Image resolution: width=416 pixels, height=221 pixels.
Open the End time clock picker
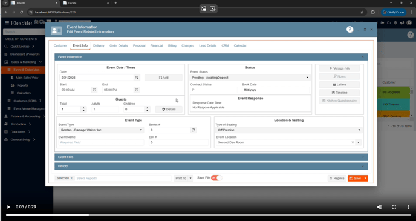point(137,90)
